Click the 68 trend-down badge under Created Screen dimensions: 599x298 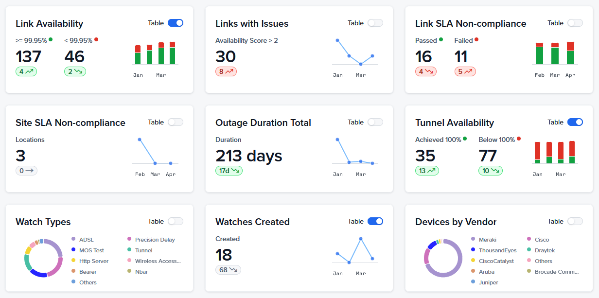pyautogui.click(x=228, y=270)
